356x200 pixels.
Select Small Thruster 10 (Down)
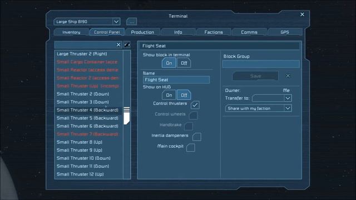tap(89, 158)
